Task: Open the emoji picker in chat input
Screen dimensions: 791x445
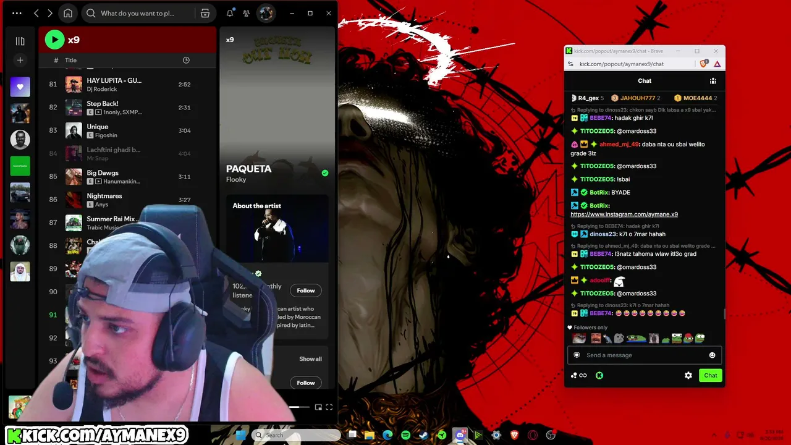Action: (x=712, y=355)
